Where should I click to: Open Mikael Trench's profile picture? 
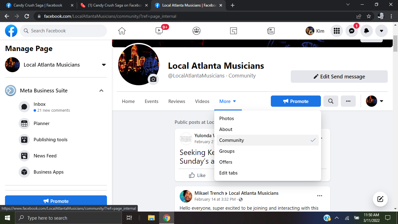tap(186, 196)
